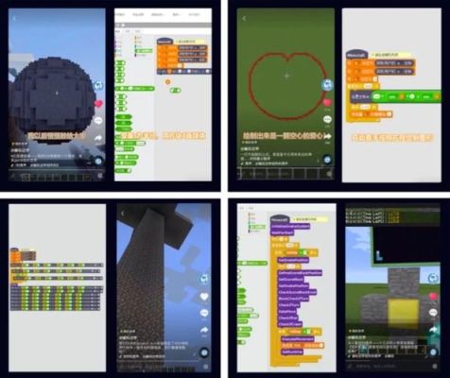Click comment field below yellow block video
The width and height of the screenshot is (450, 378).
point(388,366)
